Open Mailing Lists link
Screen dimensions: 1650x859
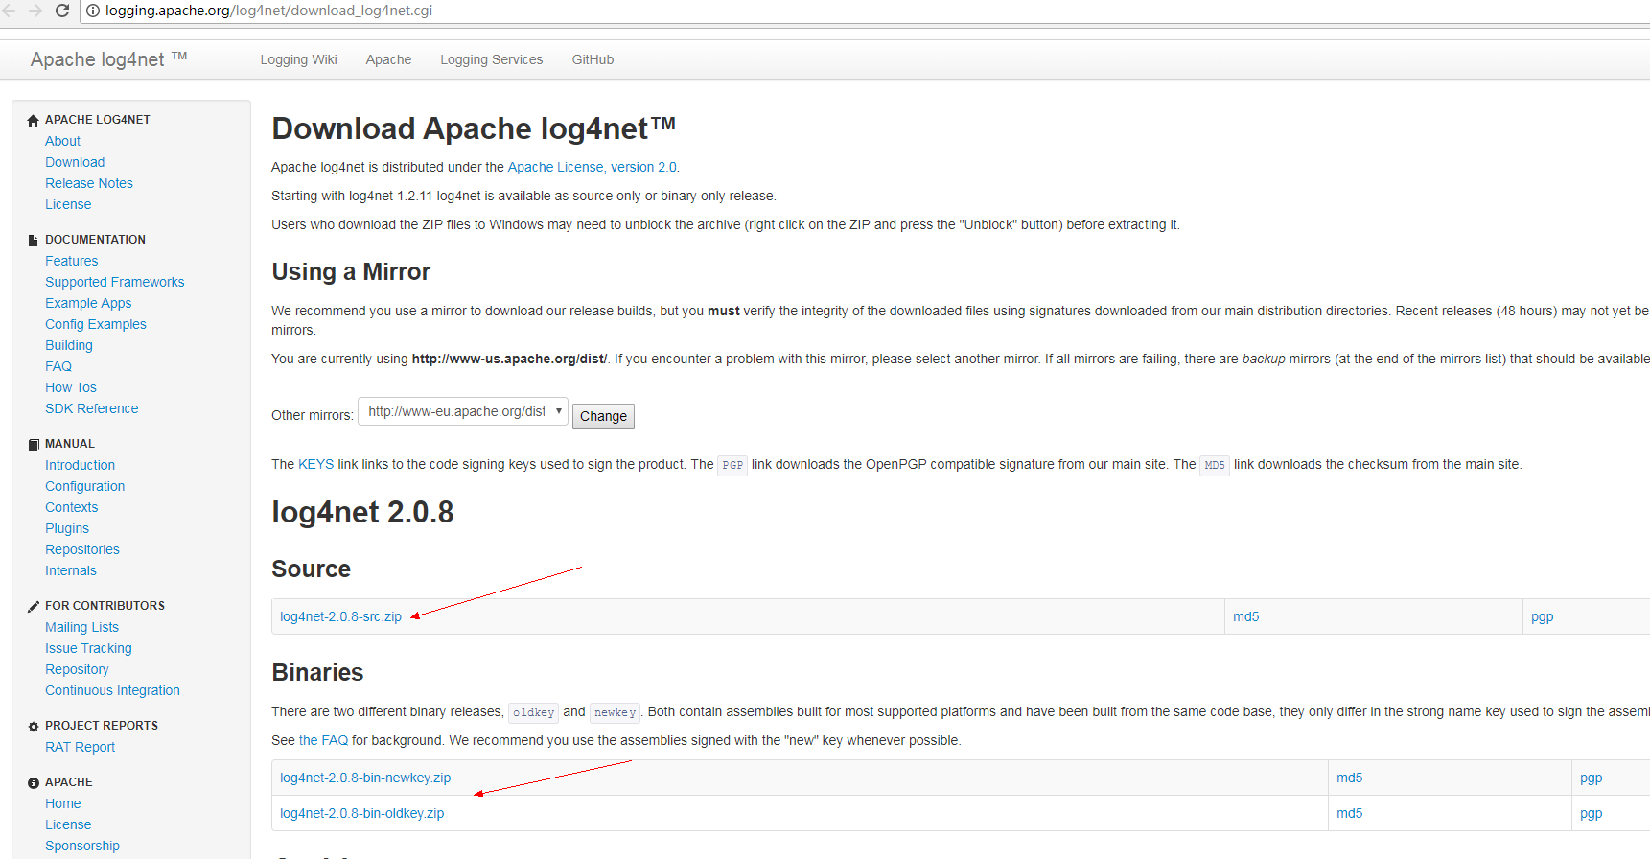click(x=81, y=627)
